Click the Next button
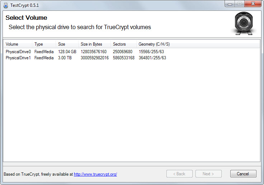The width and height of the screenshot is (264, 185). click(208, 174)
